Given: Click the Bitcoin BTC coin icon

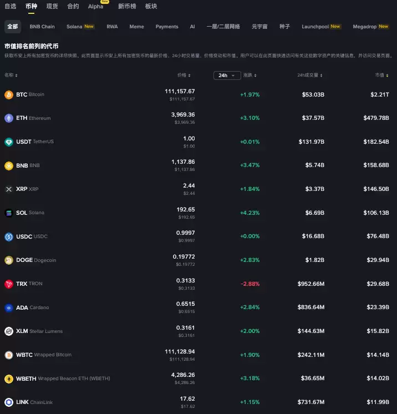Looking at the screenshot, I should pyautogui.click(x=9, y=94).
